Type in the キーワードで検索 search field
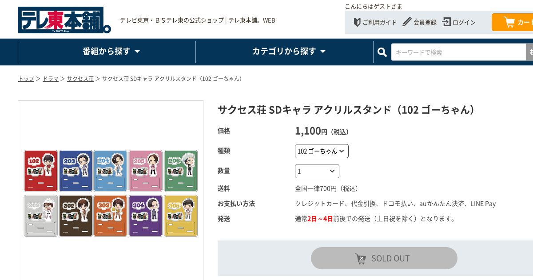The width and height of the screenshot is (533, 280). point(457,52)
